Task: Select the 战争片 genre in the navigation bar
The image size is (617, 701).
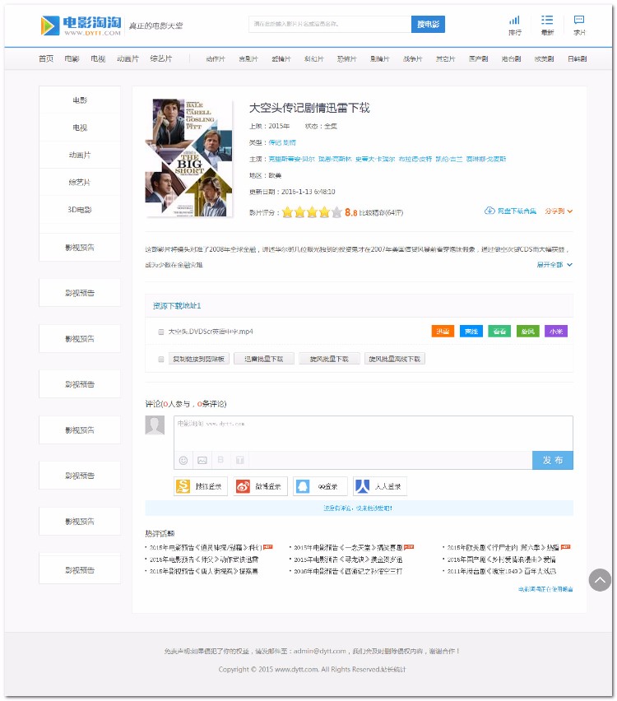Action: 413,58
